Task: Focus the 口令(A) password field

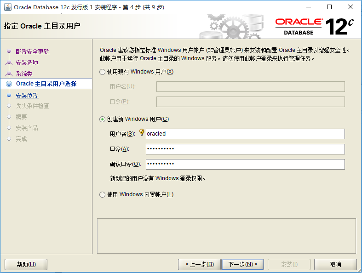Action: click(245, 149)
